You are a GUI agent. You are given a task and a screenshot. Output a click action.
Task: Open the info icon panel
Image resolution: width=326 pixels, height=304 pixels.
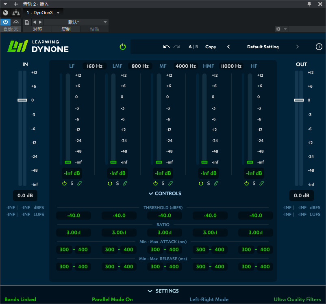pos(319,47)
